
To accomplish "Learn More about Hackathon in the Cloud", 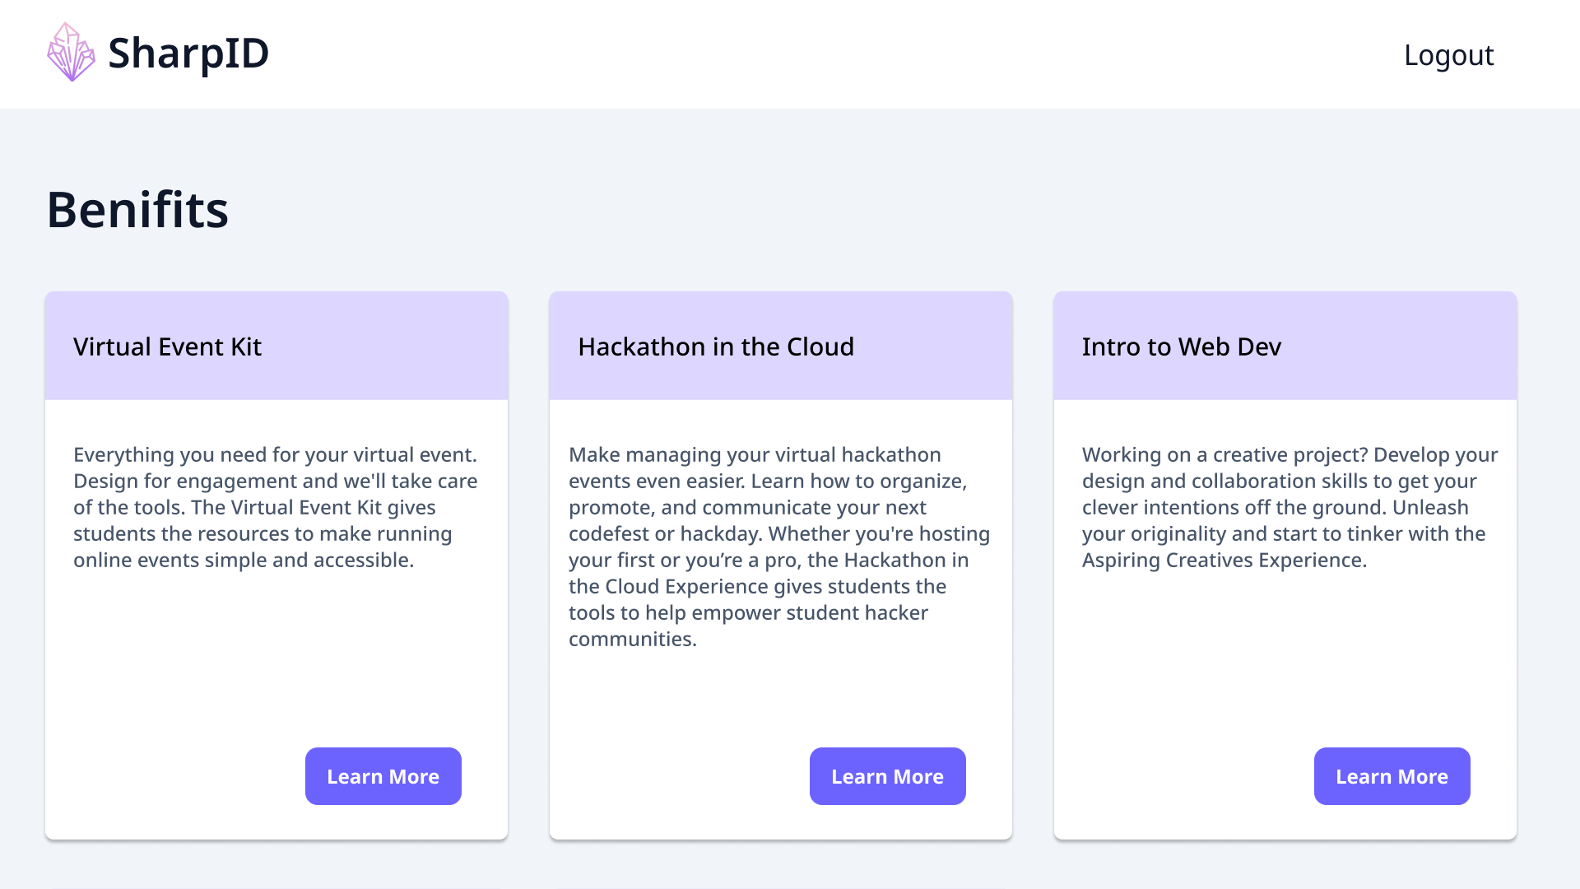I will click(x=887, y=776).
